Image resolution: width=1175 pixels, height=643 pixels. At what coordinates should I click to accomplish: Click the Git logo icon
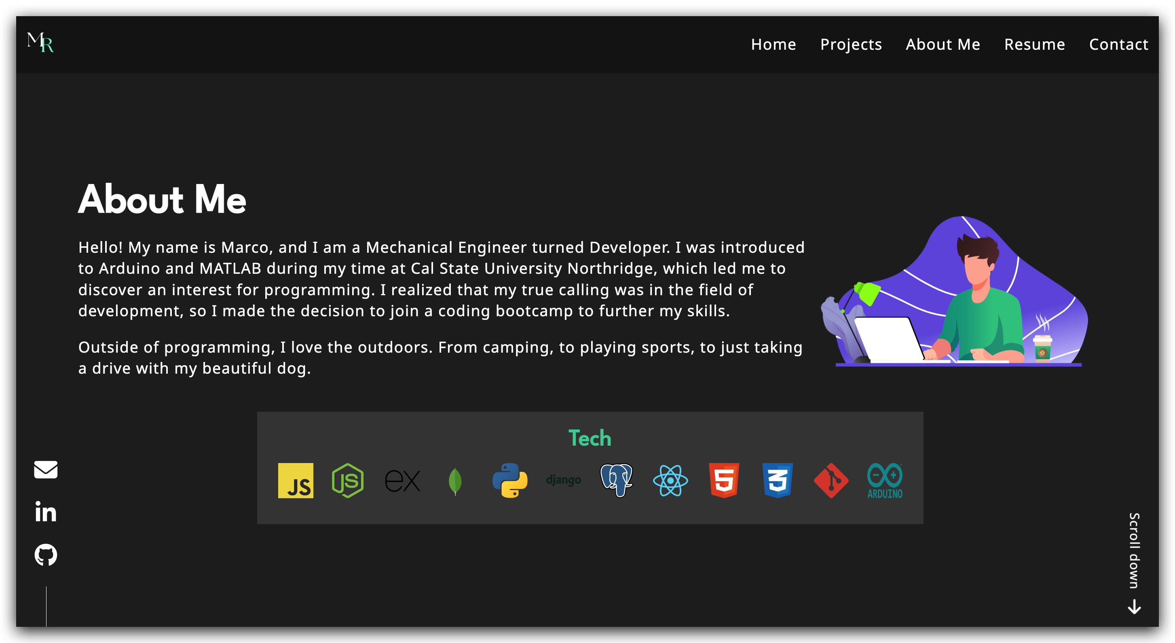pyautogui.click(x=831, y=480)
